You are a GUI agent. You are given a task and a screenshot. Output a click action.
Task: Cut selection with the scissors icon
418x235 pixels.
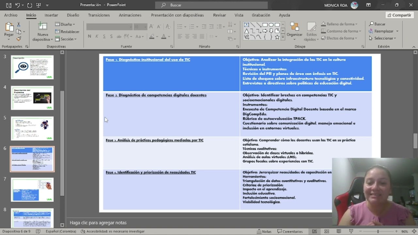pyautogui.click(x=19, y=24)
